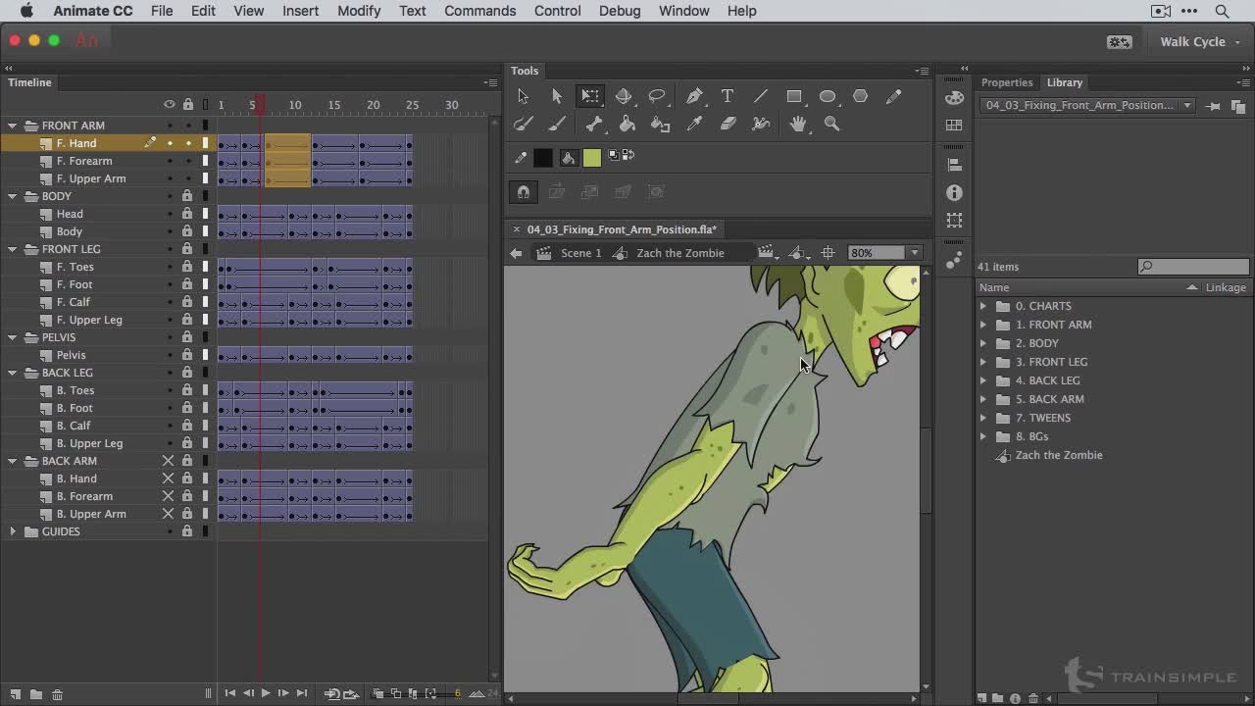Select the Rectangle tool
The width and height of the screenshot is (1255, 706).
(794, 96)
